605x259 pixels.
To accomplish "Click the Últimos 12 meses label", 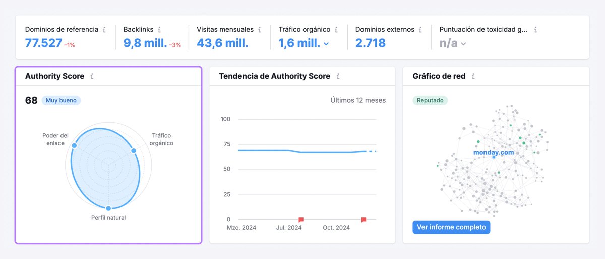I will tap(358, 100).
